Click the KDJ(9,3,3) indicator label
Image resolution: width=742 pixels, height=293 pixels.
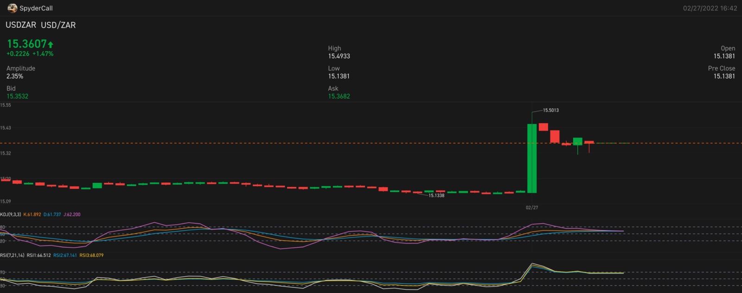pyautogui.click(x=11, y=214)
